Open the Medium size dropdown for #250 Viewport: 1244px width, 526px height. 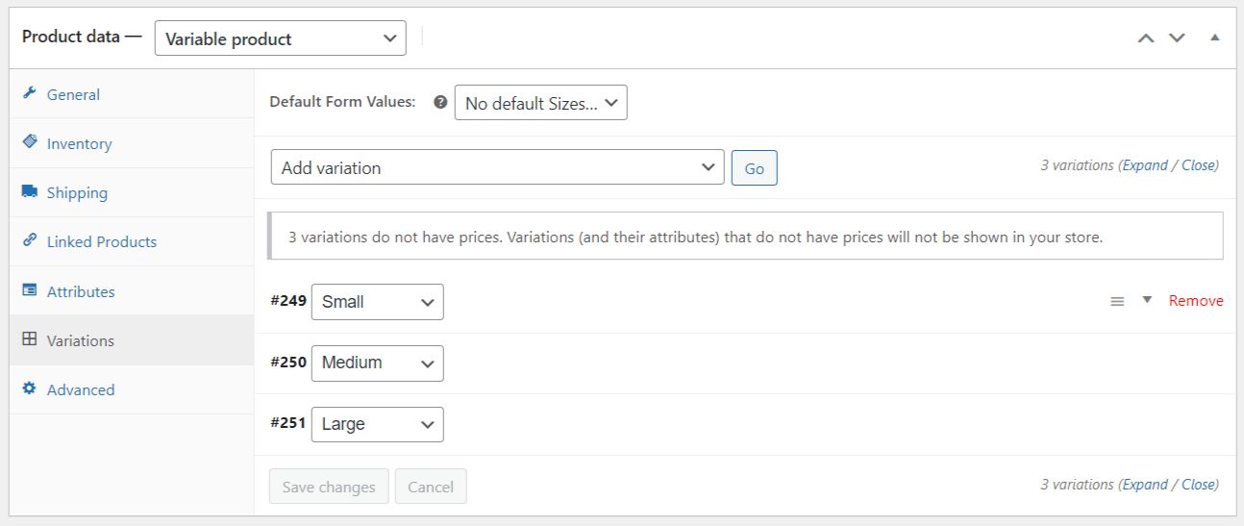[x=377, y=363]
